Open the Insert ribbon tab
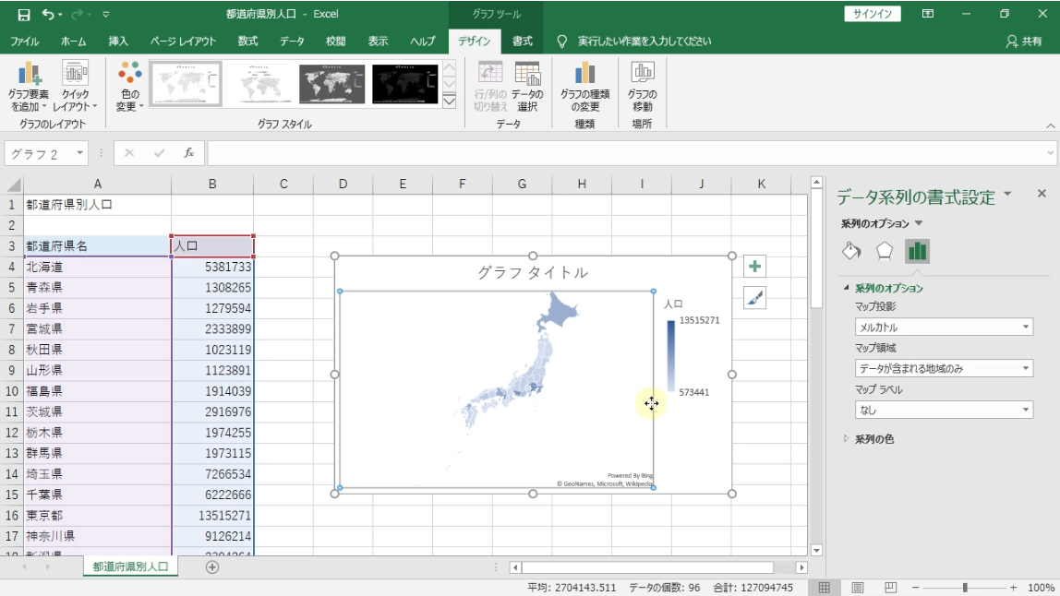 click(x=118, y=42)
